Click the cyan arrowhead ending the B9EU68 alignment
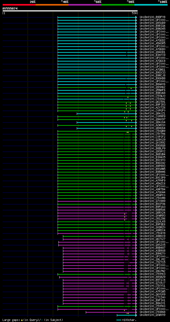 tap(136, 93)
